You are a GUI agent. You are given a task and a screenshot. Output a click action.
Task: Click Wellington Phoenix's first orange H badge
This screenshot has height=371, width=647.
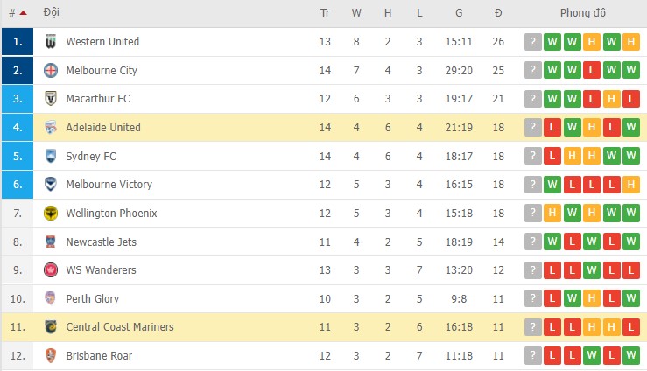(552, 213)
